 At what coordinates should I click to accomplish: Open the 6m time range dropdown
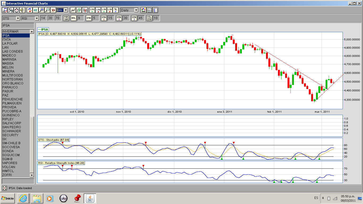click(66, 10)
